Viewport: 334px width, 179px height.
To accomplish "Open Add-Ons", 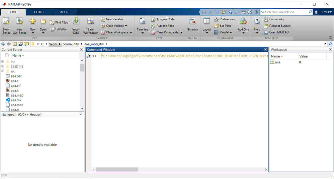I will point(243,26).
